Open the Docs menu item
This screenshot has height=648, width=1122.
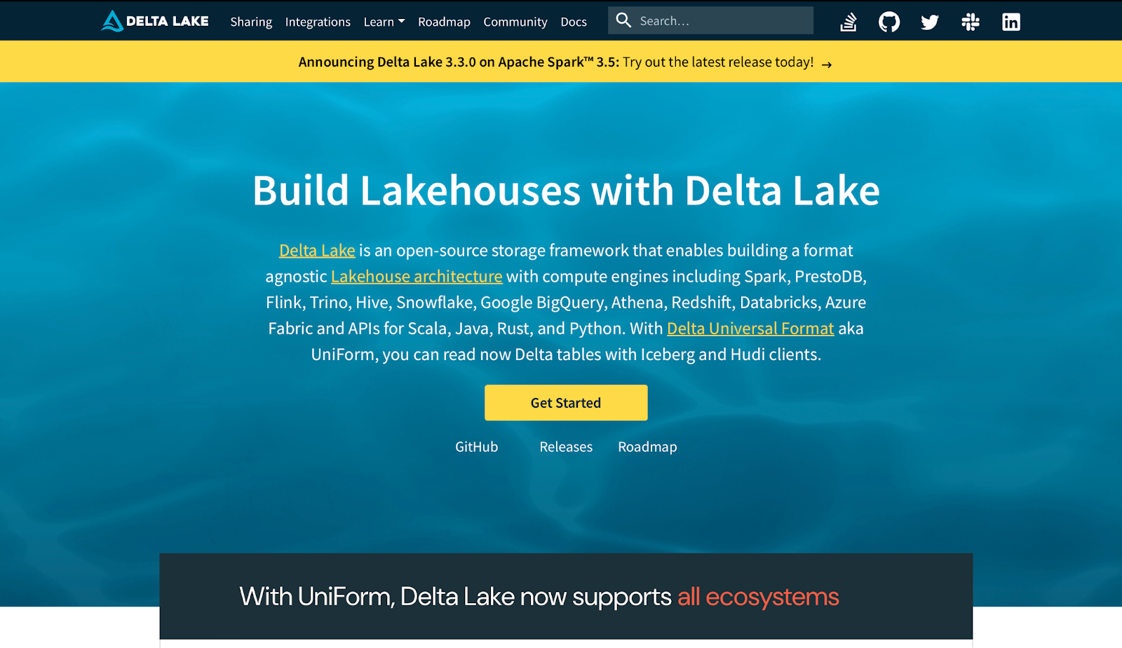574,22
